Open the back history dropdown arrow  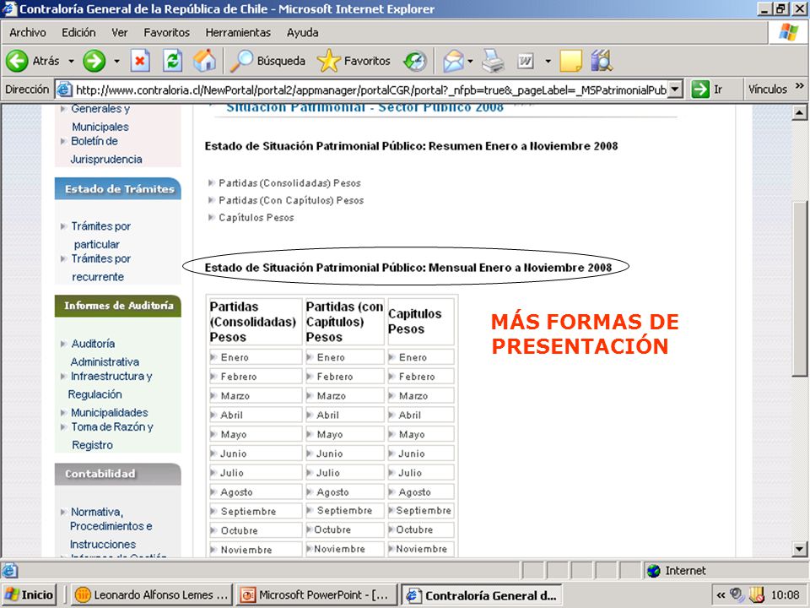[71, 61]
